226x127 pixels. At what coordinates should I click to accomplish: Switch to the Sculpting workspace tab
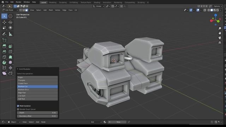pos(63,2)
